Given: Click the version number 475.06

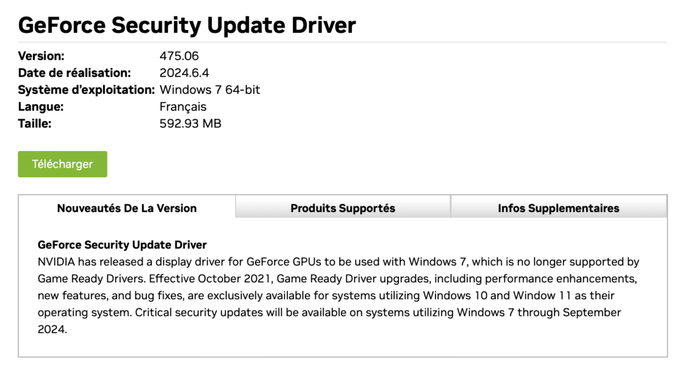Looking at the screenshot, I should coord(179,56).
